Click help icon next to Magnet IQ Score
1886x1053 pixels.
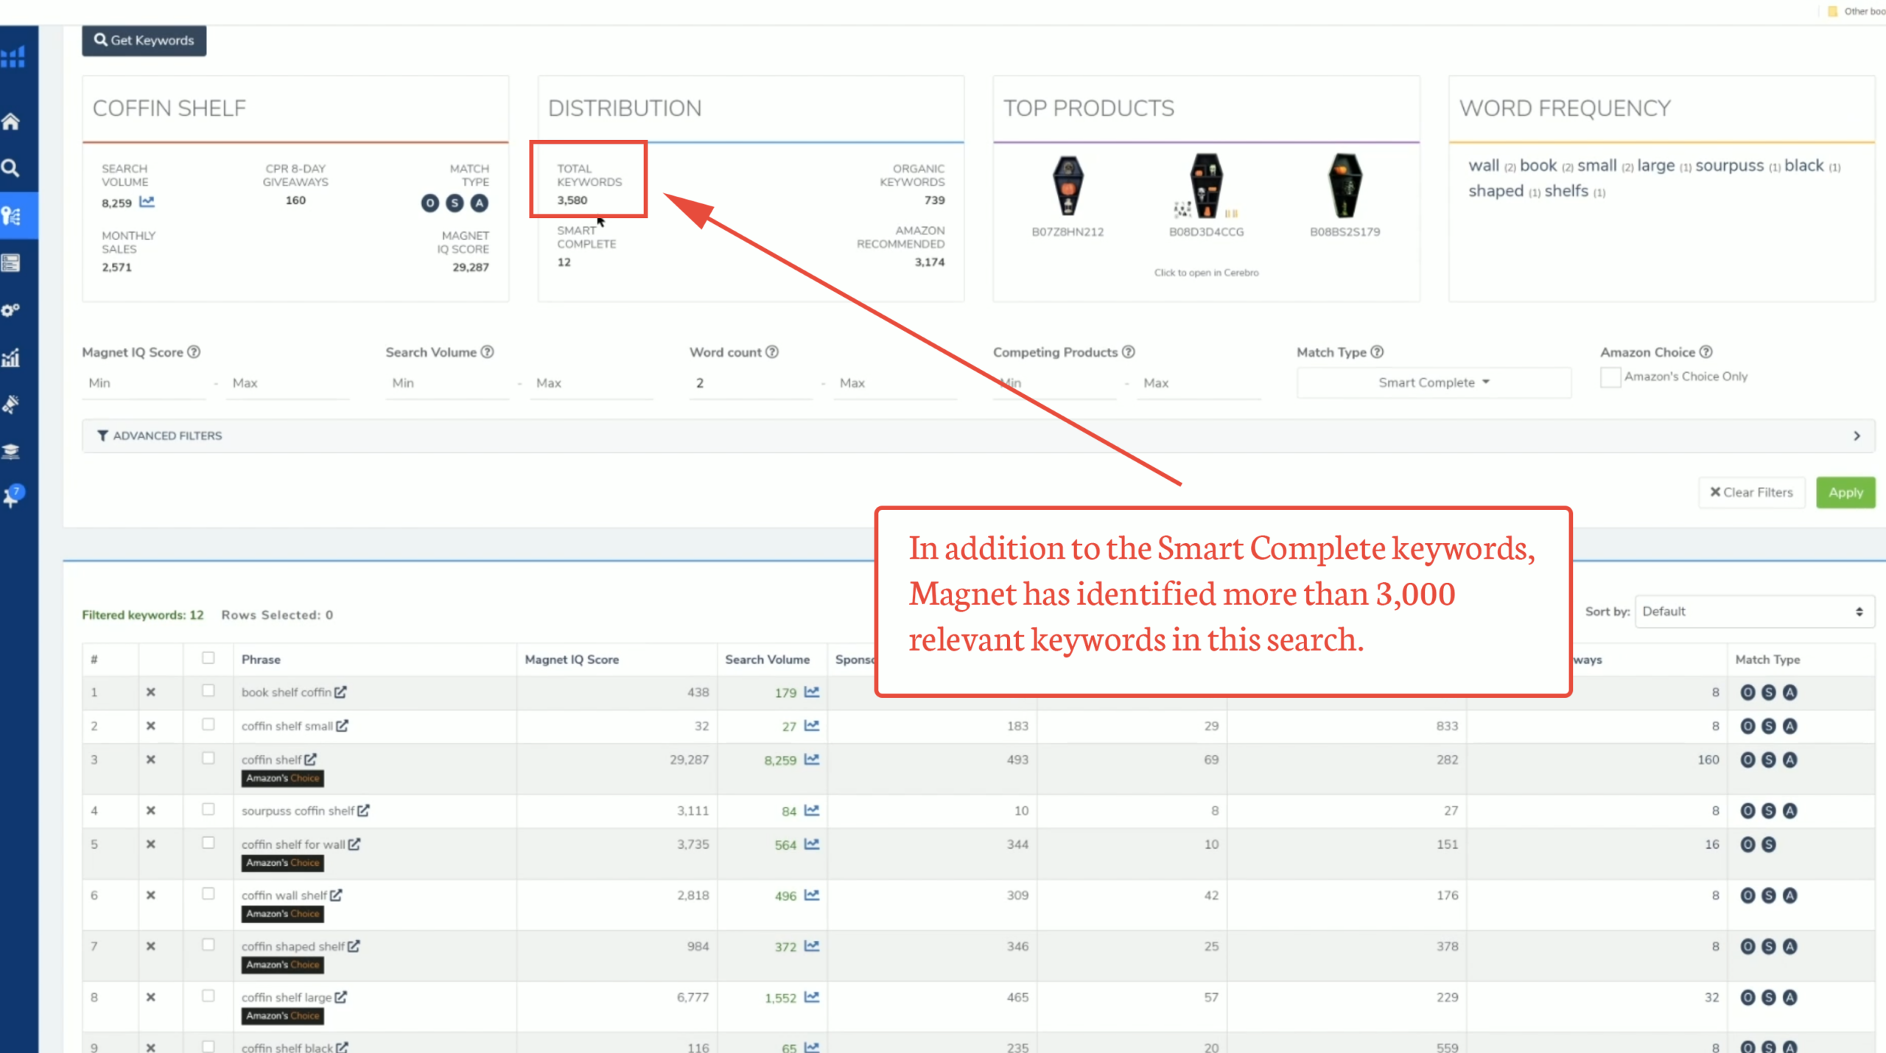click(x=194, y=352)
